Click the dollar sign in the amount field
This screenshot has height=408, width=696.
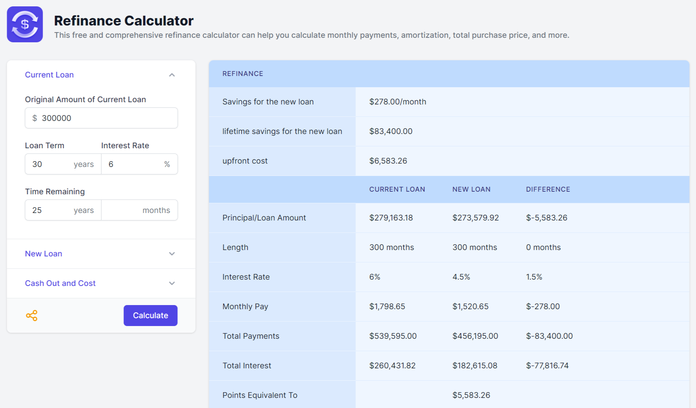pos(35,118)
